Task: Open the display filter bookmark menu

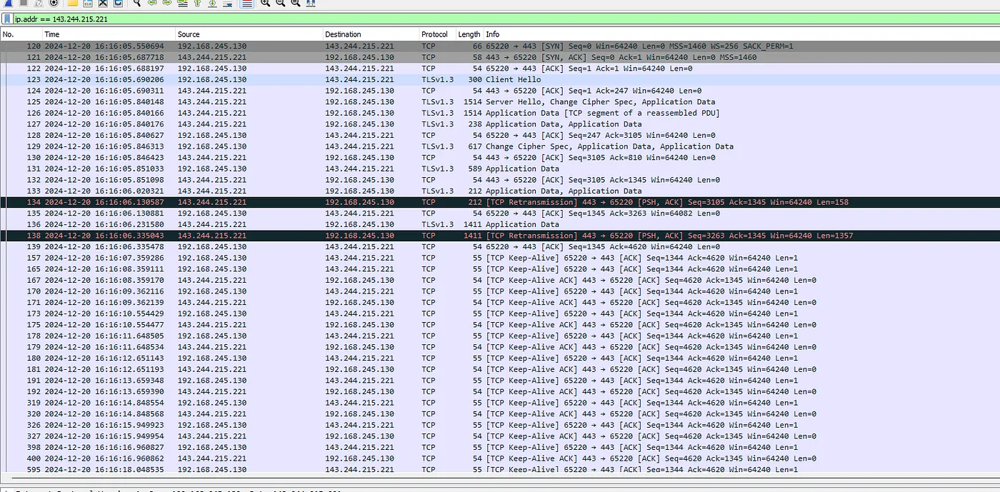Action: point(7,19)
